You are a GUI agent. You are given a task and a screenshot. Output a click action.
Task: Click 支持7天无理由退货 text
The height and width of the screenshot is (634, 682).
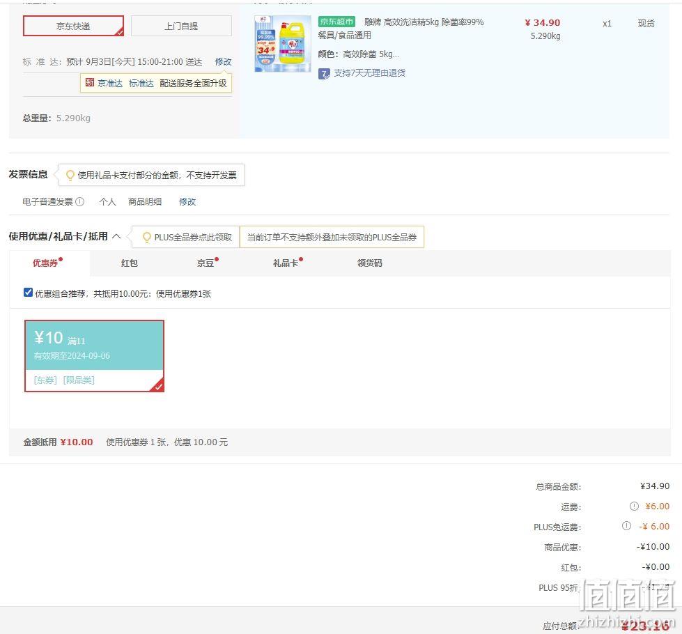[x=369, y=73]
